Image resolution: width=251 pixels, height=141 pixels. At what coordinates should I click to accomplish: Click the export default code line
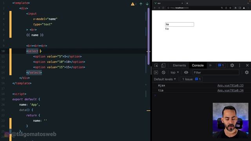(x=26, y=99)
